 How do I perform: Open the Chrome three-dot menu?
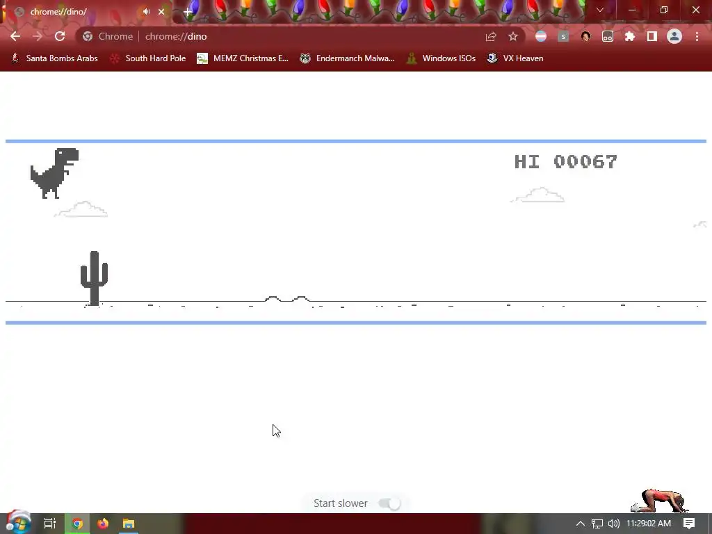[697, 36]
